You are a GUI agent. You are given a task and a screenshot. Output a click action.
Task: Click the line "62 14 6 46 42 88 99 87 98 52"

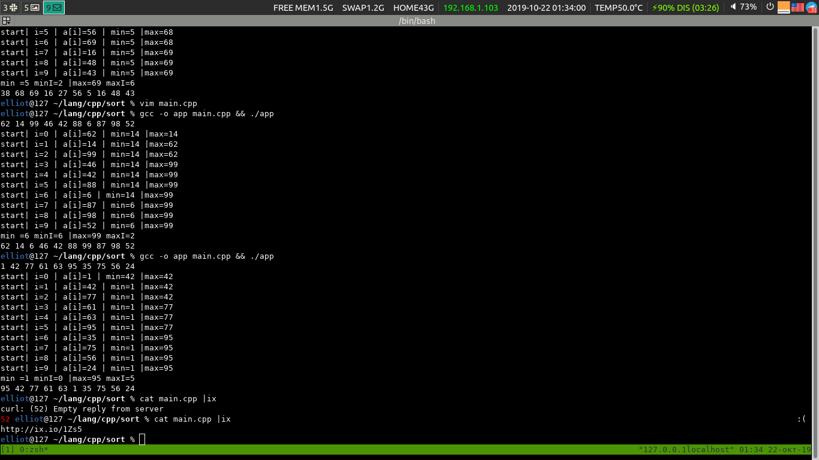click(68, 246)
